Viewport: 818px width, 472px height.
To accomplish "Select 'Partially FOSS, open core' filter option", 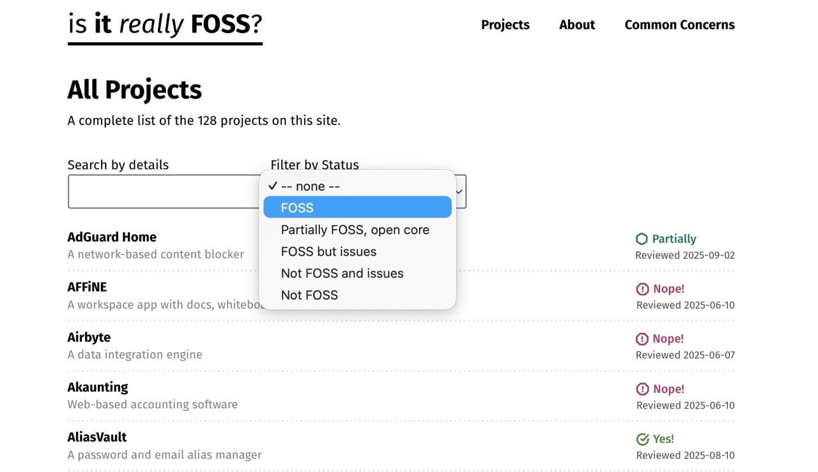I will (355, 230).
